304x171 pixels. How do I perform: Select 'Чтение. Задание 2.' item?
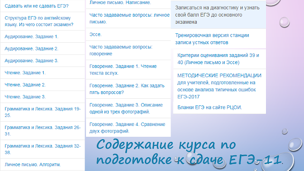[x=25, y=85]
